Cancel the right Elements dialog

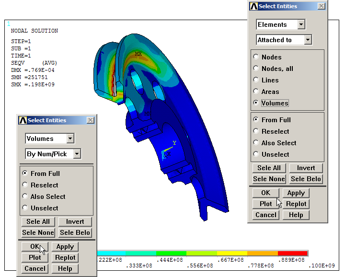tap(265, 215)
